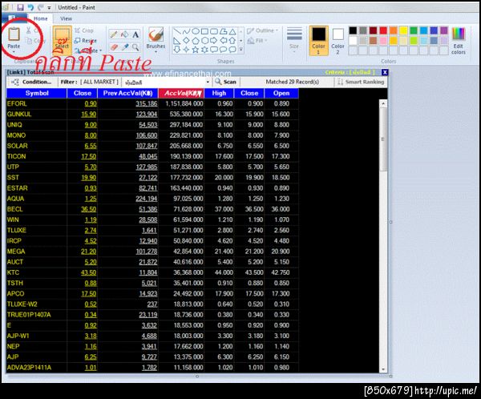The image size is (481, 399).
Task: Click the Redo arrow icon
Action: [x=40, y=7]
